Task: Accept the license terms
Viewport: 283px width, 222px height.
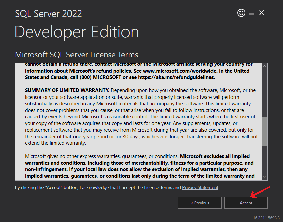Action: click(246, 203)
